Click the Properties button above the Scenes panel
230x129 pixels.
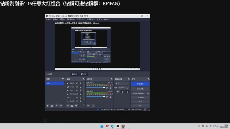click(74, 74)
